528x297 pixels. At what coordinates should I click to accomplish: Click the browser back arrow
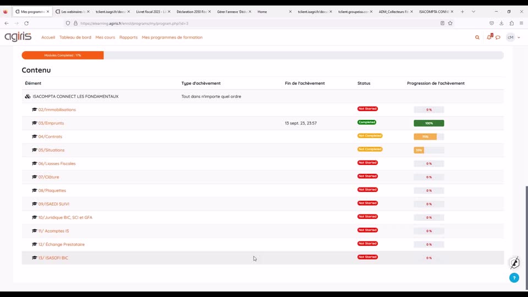click(x=7, y=23)
